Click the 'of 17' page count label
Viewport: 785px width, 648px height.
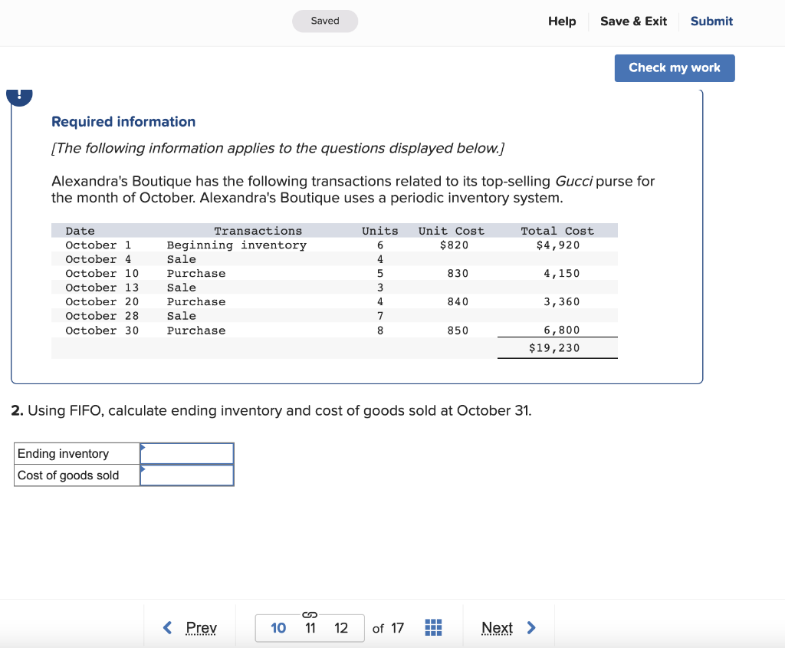pos(388,627)
